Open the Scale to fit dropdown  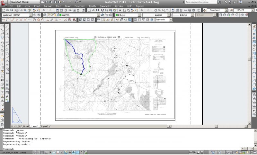click(171, 20)
